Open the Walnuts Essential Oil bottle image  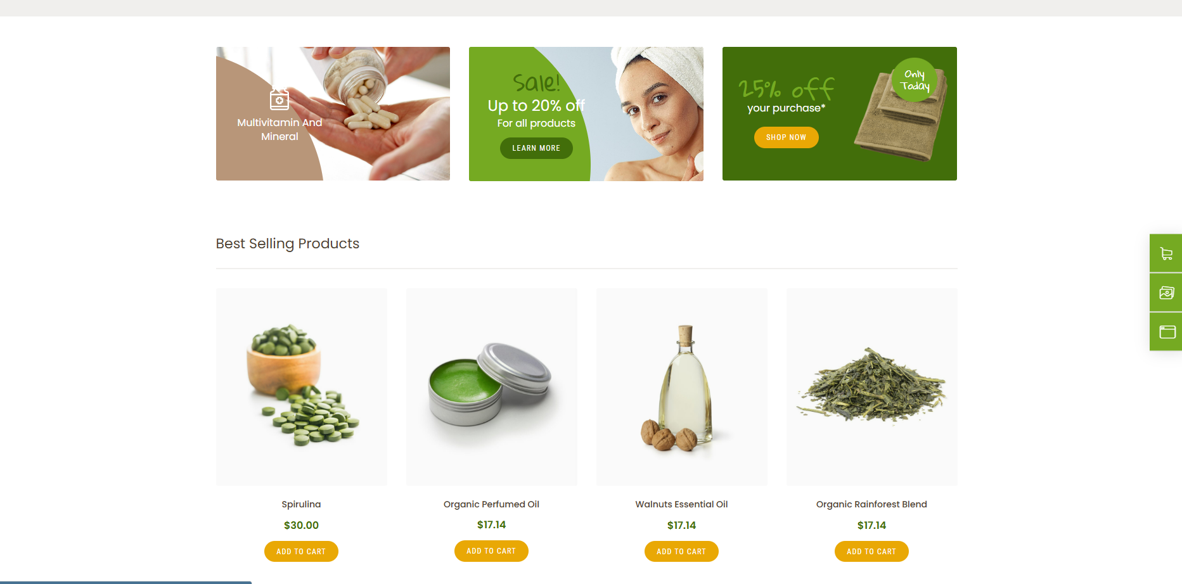tap(682, 387)
